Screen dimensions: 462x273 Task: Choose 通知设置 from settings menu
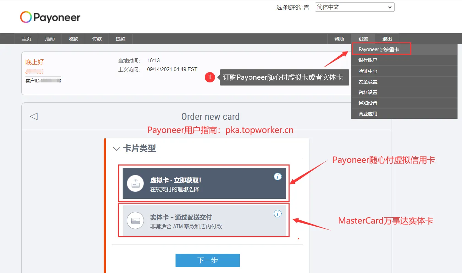coord(404,103)
